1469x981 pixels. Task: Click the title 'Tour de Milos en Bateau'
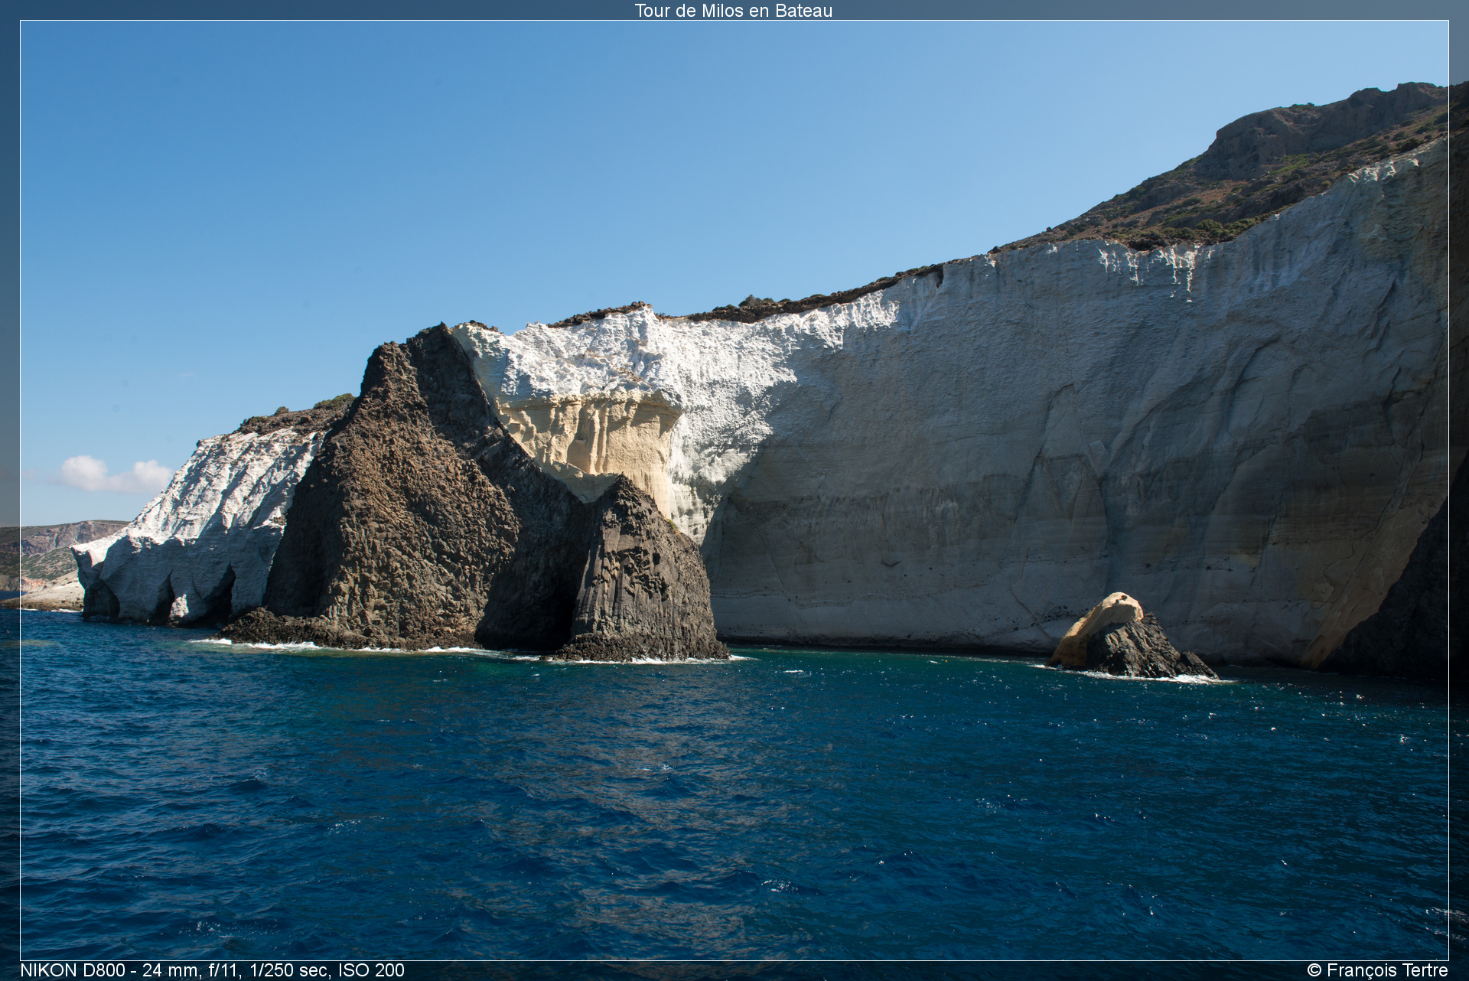(x=733, y=11)
